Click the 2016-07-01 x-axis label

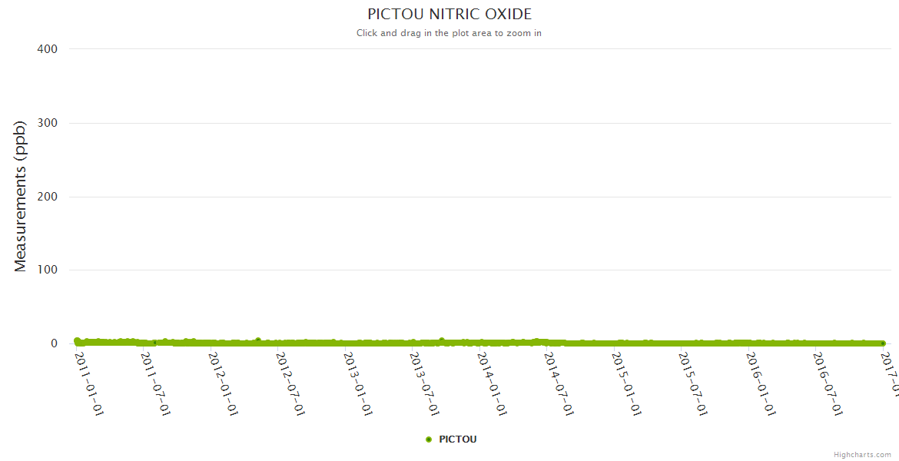tap(828, 383)
